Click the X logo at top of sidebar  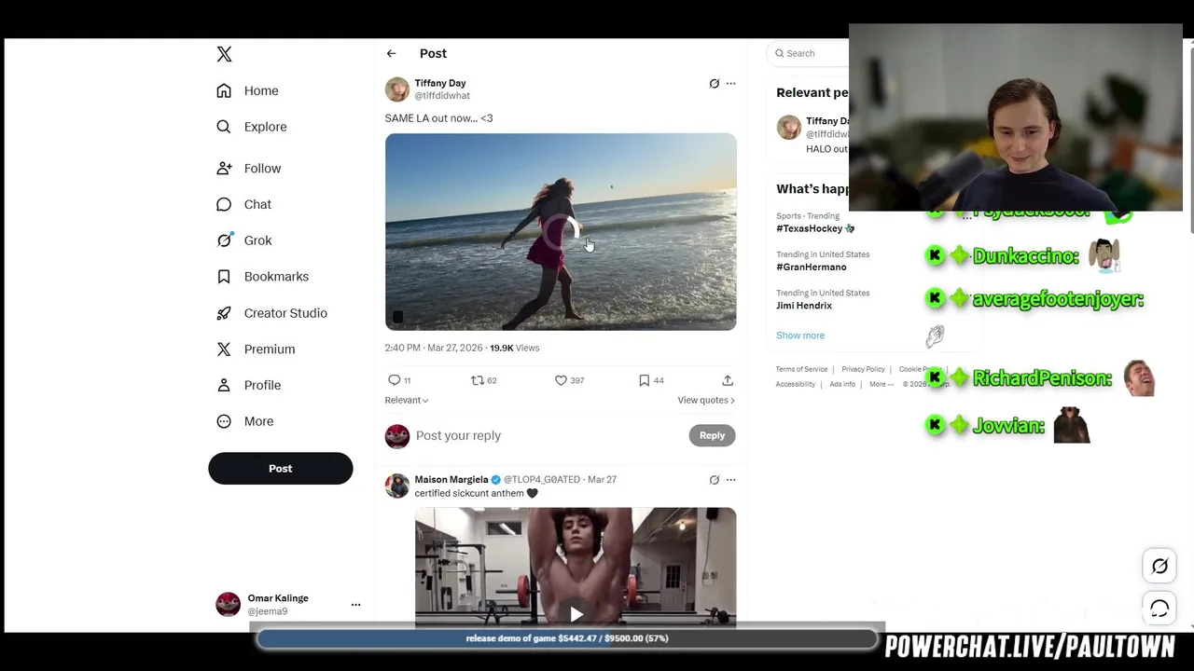point(224,54)
